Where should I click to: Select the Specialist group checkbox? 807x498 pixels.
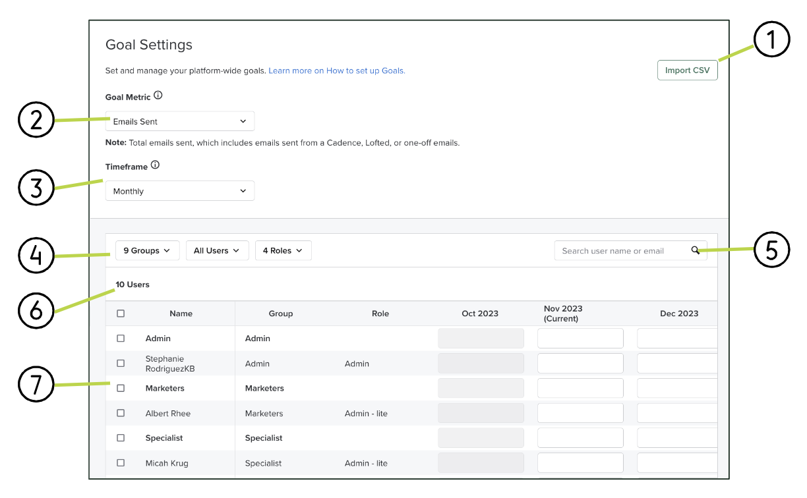tap(121, 437)
